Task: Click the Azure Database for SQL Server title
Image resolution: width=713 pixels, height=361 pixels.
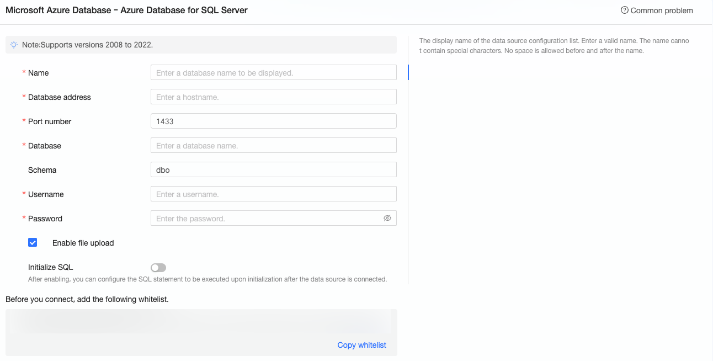Action: [x=126, y=10]
